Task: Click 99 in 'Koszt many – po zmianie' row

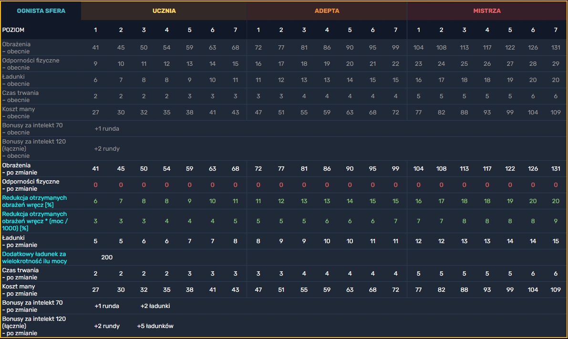Action: pyautogui.click(x=510, y=290)
